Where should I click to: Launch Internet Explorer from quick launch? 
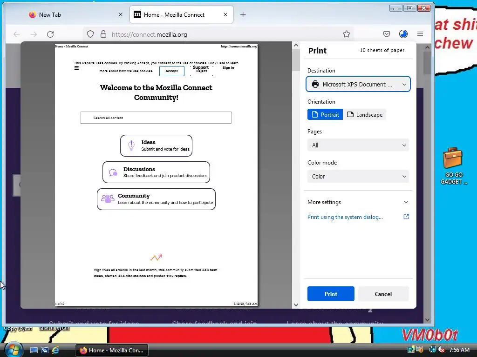[55, 350]
